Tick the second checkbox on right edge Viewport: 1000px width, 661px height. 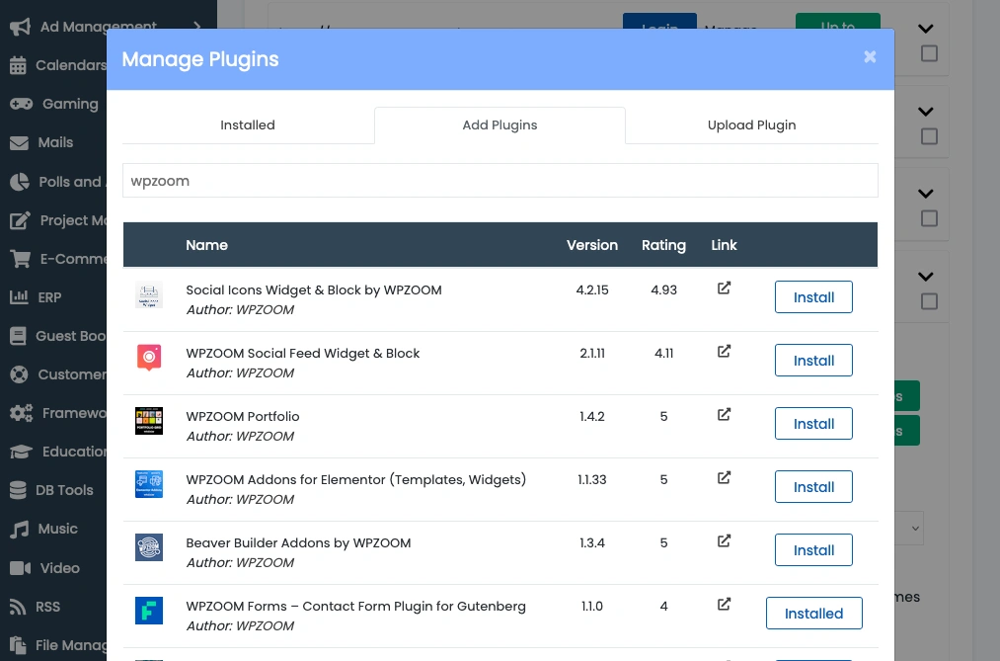point(929,136)
